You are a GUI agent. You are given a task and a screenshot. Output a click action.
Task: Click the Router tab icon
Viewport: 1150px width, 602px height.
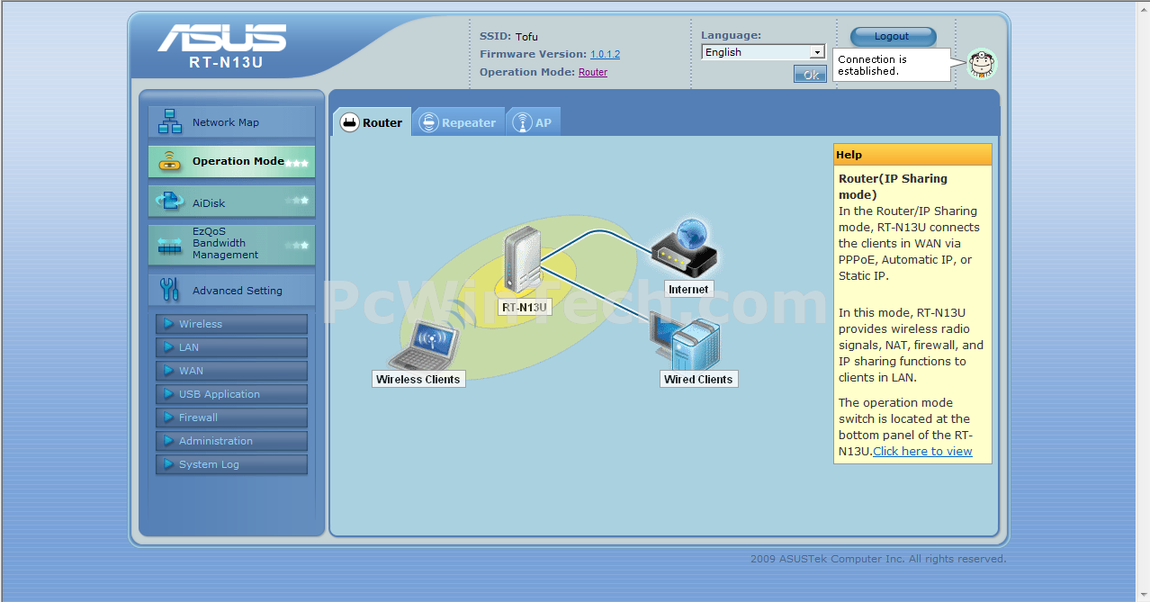click(x=349, y=122)
